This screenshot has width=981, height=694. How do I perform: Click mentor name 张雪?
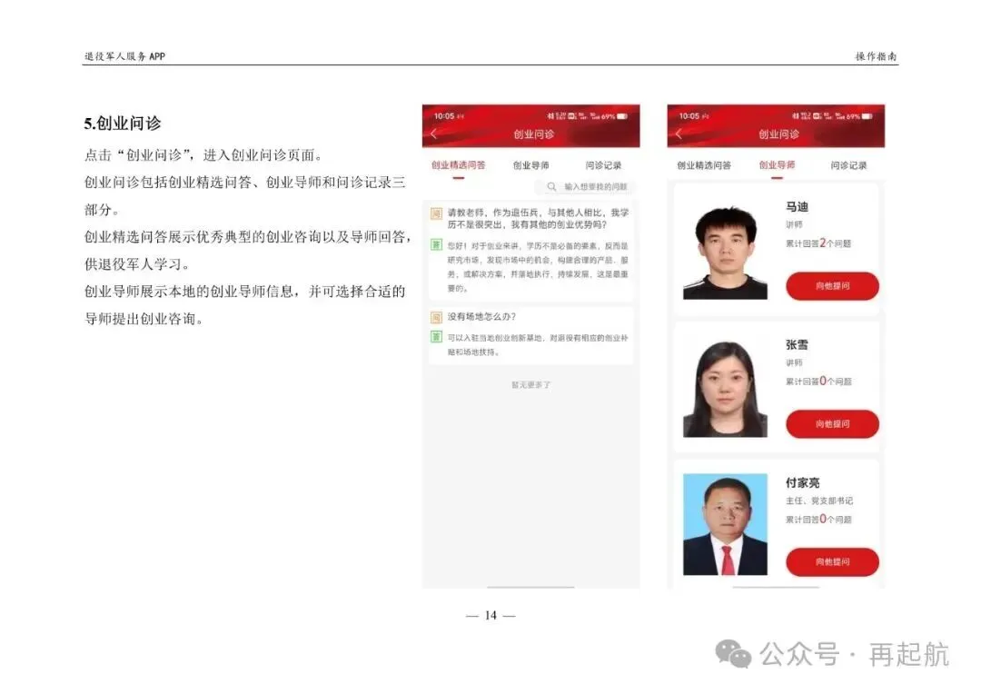tap(798, 345)
